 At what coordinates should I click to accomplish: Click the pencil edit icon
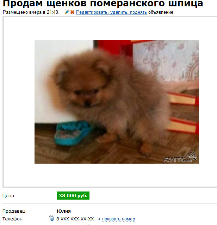point(67,12)
